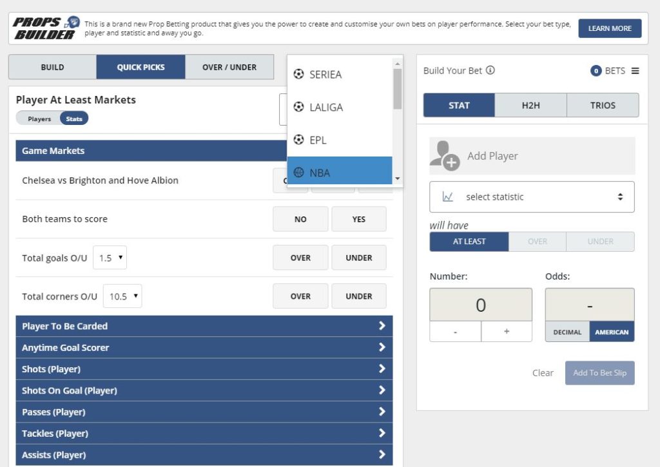Click UNDER for Total corners O/U

click(x=358, y=296)
